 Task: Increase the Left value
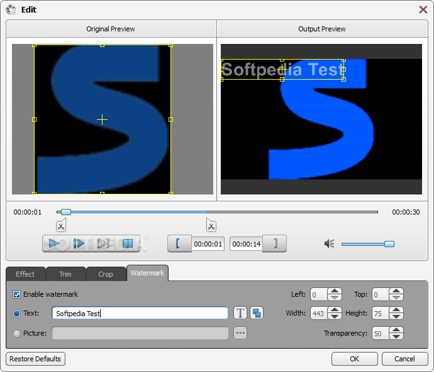point(335,291)
